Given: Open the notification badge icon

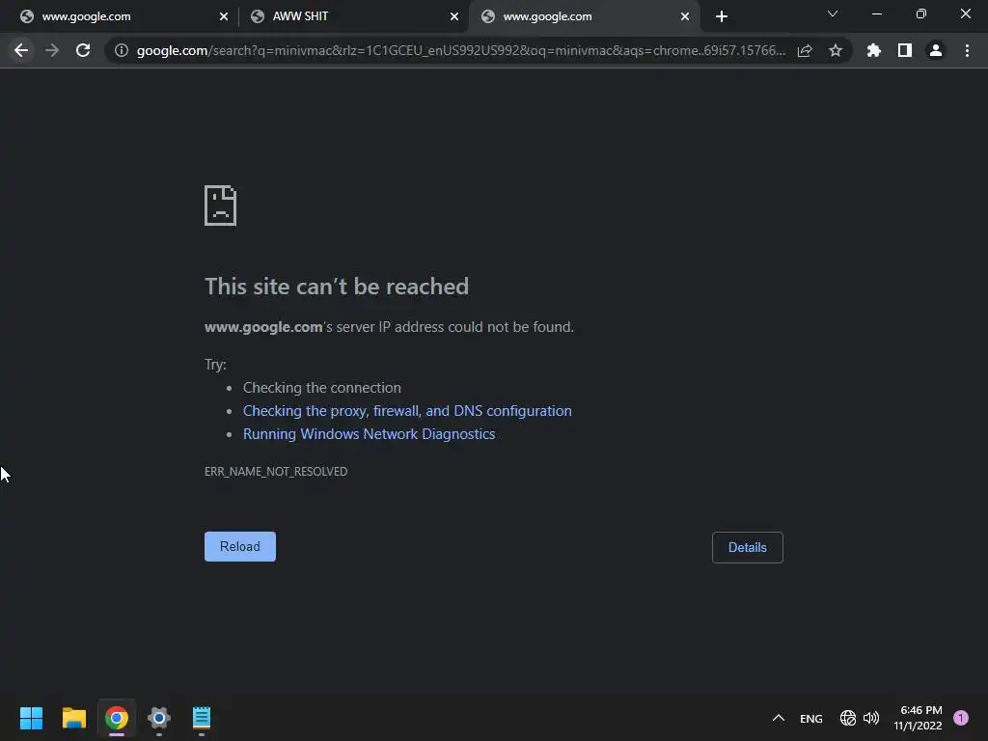Looking at the screenshot, I should click(x=961, y=718).
